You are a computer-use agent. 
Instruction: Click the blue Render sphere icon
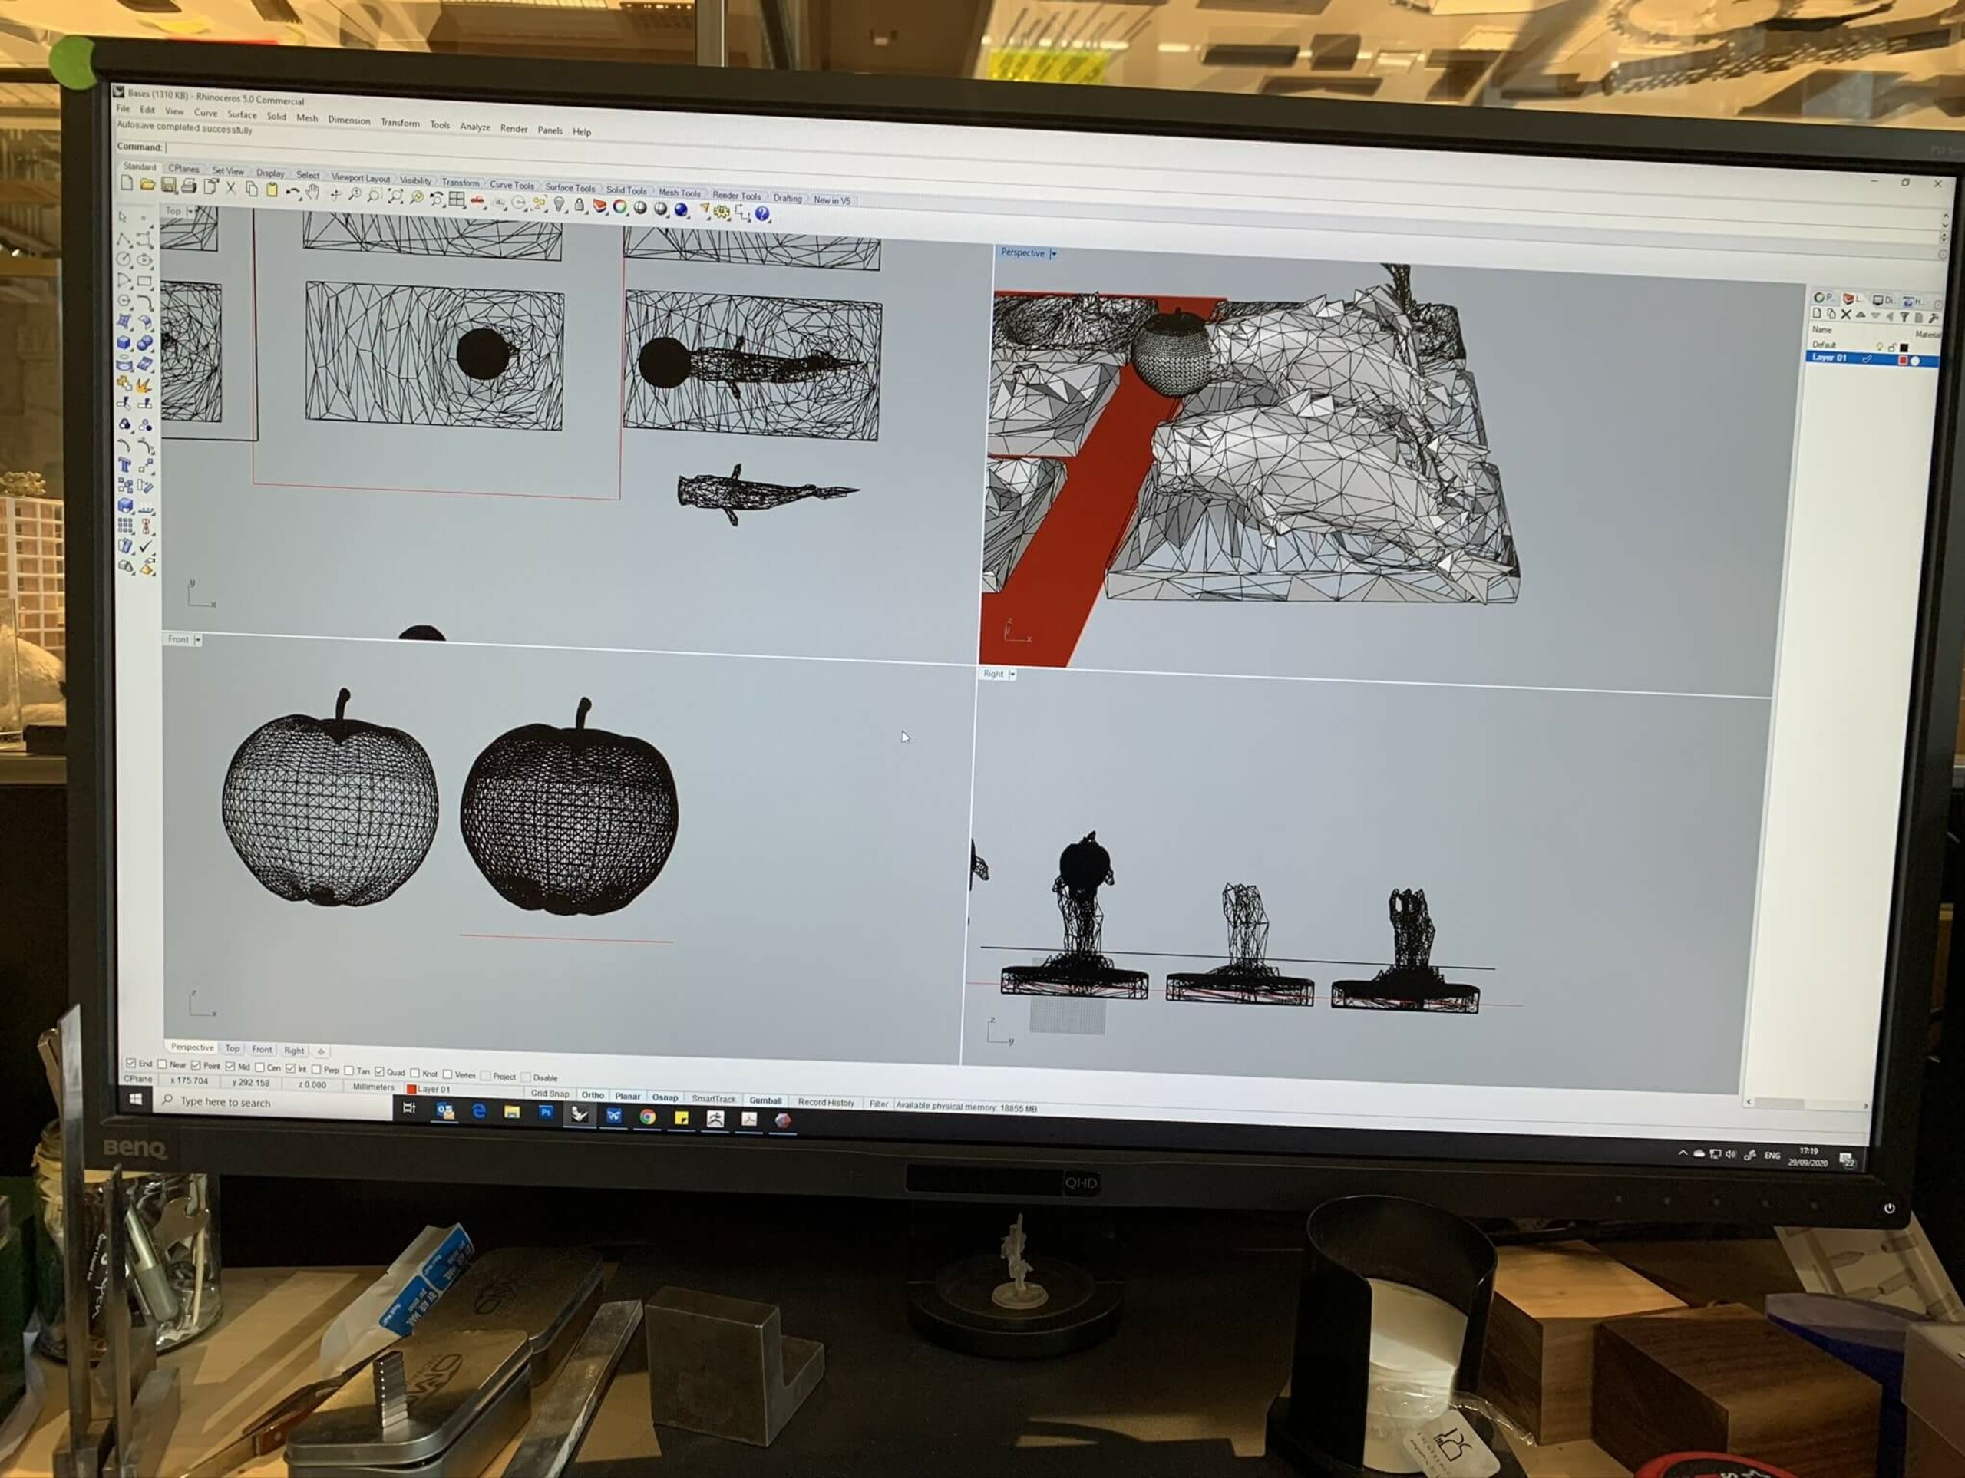click(x=682, y=209)
